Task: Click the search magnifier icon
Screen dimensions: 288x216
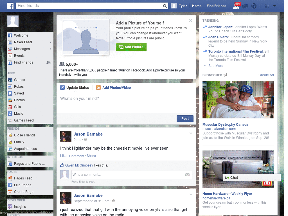Action: point(165,6)
